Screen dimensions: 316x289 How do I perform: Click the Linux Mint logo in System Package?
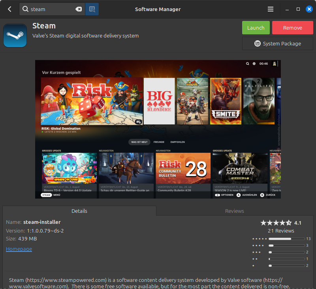[258, 43]
